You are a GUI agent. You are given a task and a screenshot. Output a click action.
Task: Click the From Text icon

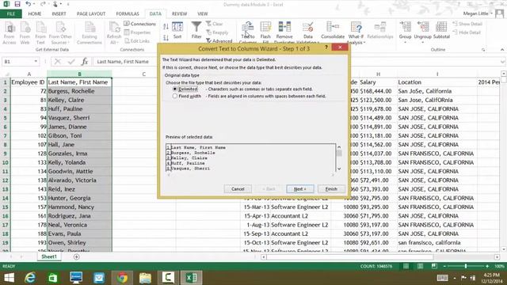[40, 33]
